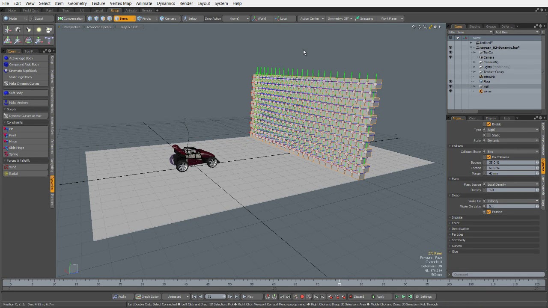Screen dimensions: 548x308
Task: Adjust the Friction slider
Action: 512,168
